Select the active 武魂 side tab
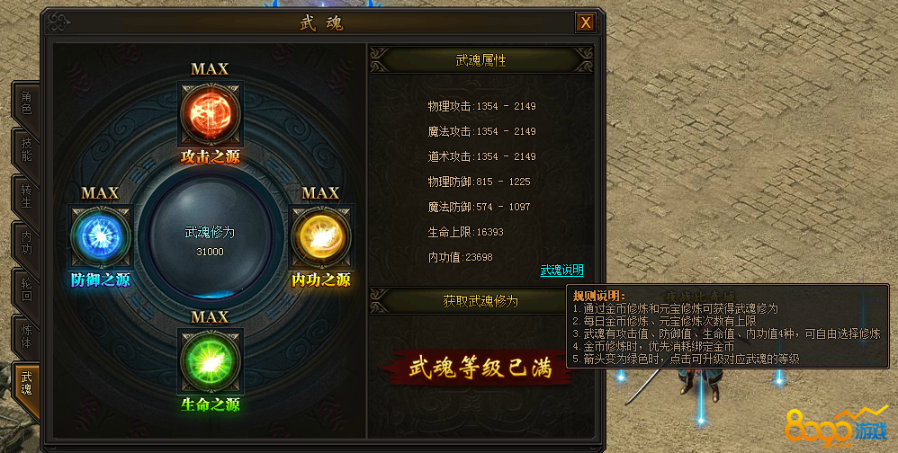The height and width of the screenshot is (453, 898). coord(26,383)
